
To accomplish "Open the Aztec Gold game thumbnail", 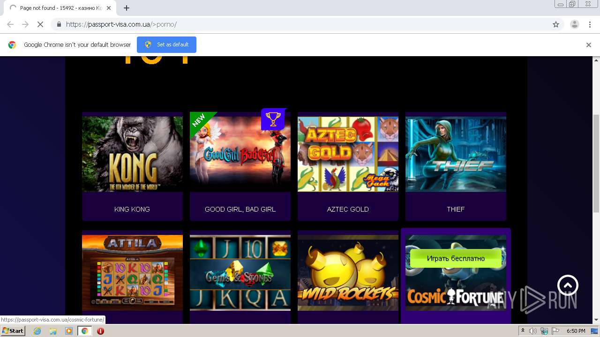I will 348,154.
